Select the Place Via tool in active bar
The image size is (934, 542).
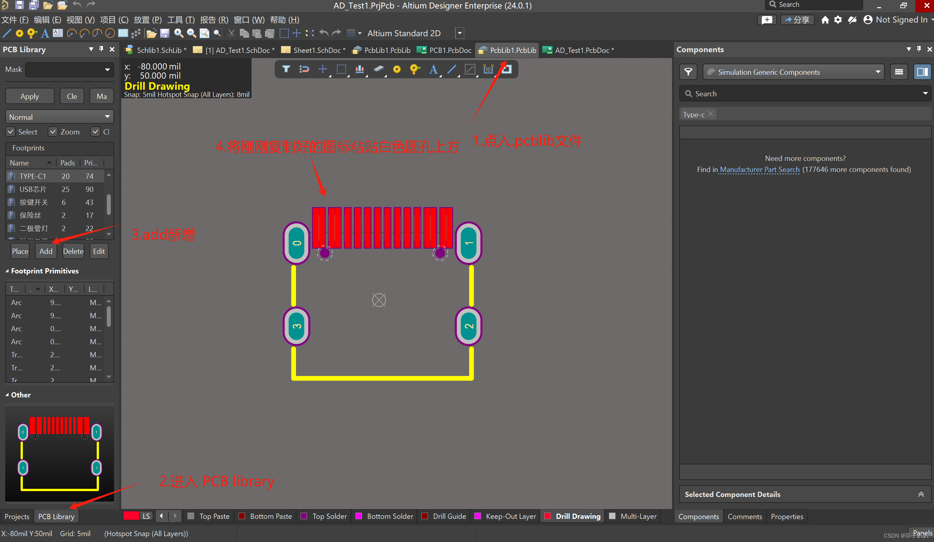coord(414,69)
